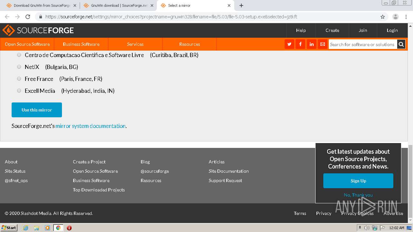The image size is (413, 232).
Task: Open mirror system documentation link
Action: coord(90,126)
